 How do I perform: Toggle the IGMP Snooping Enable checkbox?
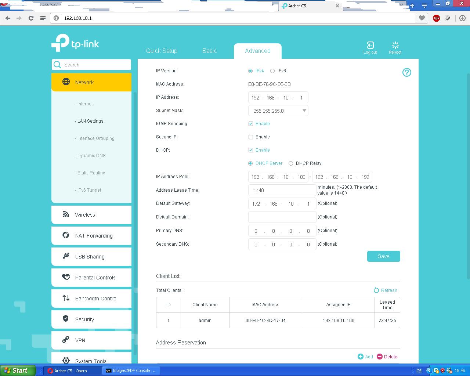pyautogui.click(x=251, y=124)
